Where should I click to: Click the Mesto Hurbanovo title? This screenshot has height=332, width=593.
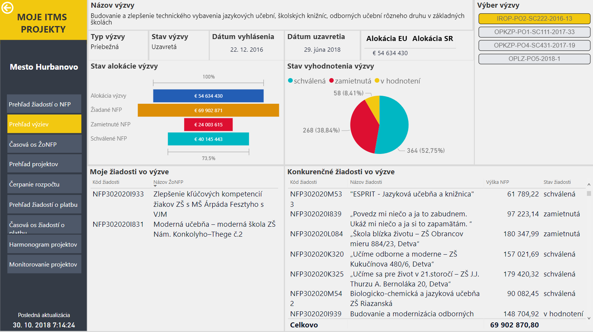[44, 67]
